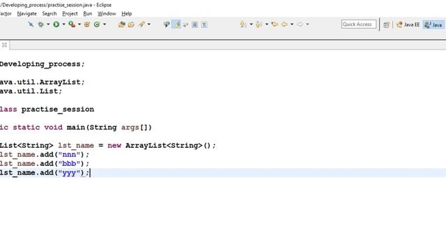The width and height of the screenshot is (446, 251).
Task: Click the Skip All Breakpoints icon
Action: [x=31, y=24]
